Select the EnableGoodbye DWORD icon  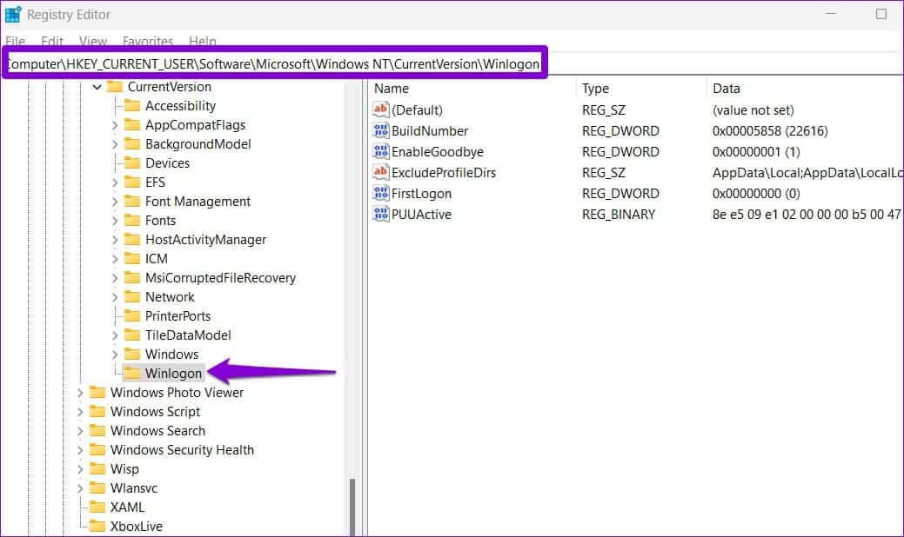pos(380,151)
